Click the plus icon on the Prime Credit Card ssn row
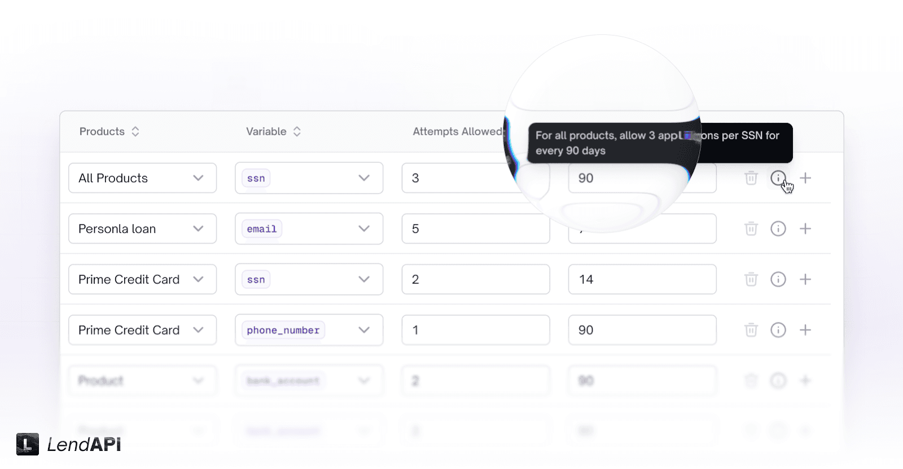The image size is (903, 469). point(806,279)
